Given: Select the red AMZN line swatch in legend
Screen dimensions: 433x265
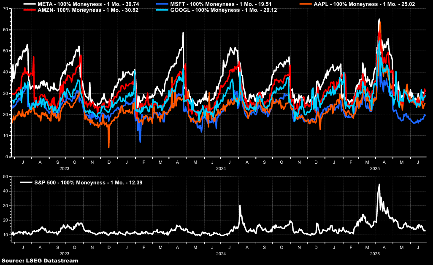Looking at the screenshot, I should (30, 10).
